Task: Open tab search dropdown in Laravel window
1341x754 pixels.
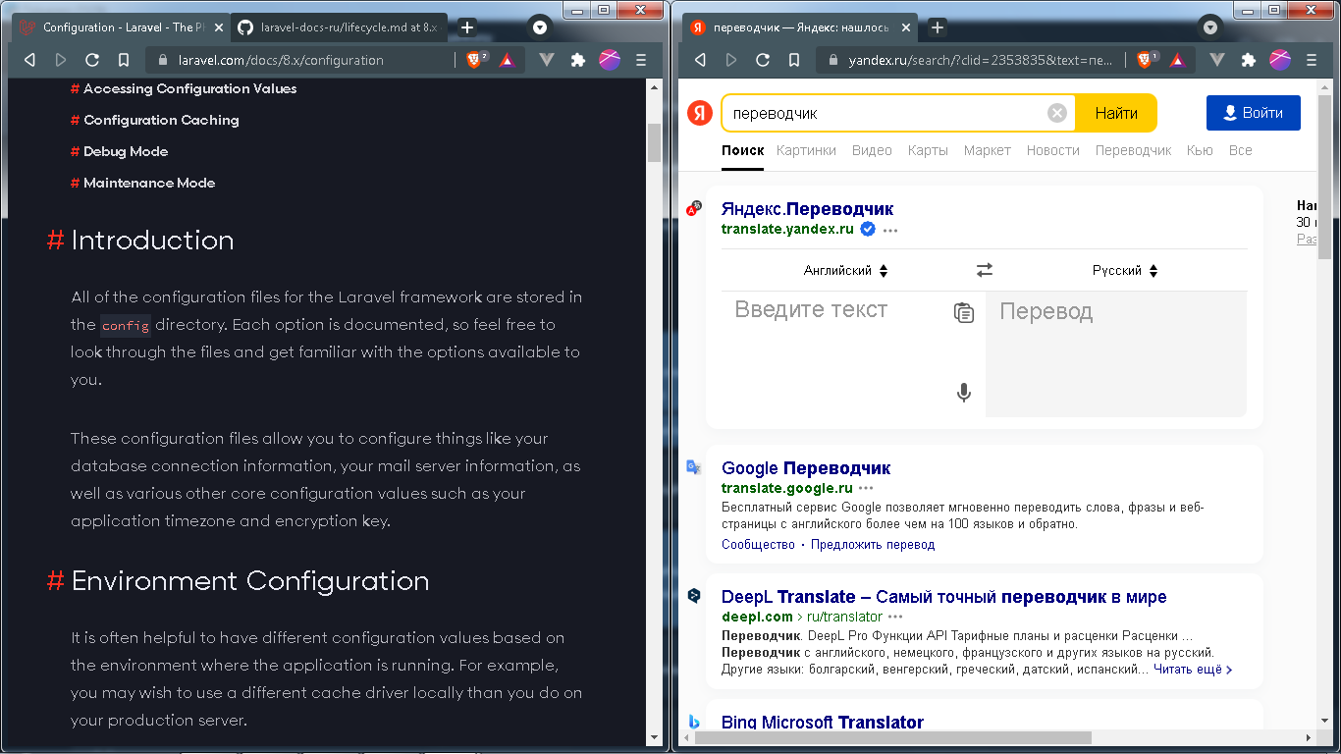Action: (x=539, y=27)
